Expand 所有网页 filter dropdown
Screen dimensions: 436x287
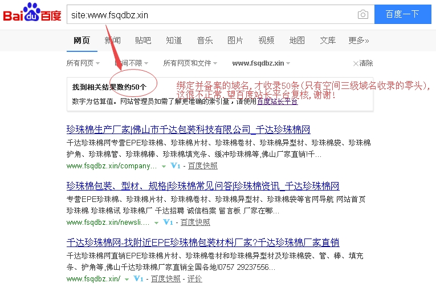point(83,63)
